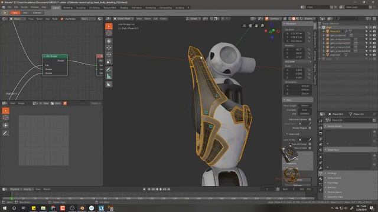Open the rotation mode XYZ Euler dropdown
This screenshot has width=378, height=212.
(x=298, y=62)
